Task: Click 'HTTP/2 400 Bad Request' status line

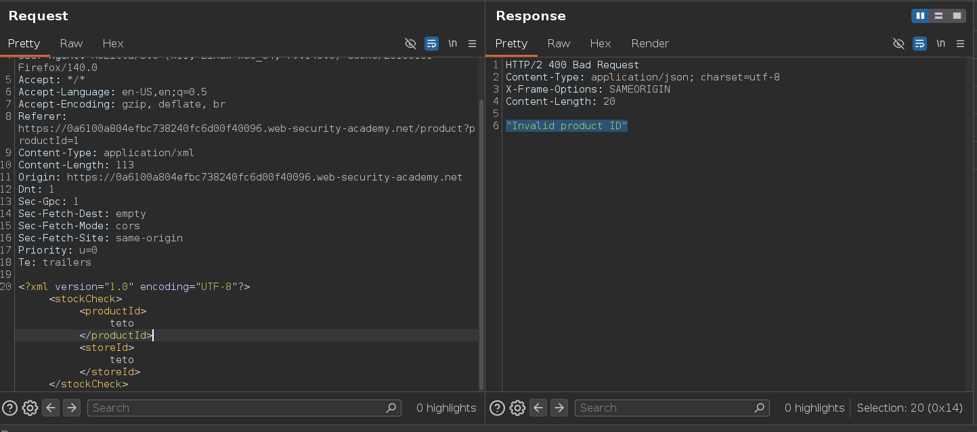Action: 572,65
